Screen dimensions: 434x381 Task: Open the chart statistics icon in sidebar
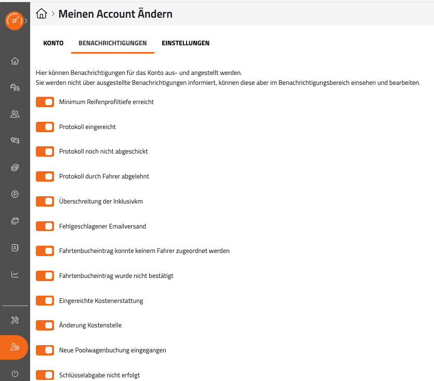pyautogui.click(x=15, y=274)
